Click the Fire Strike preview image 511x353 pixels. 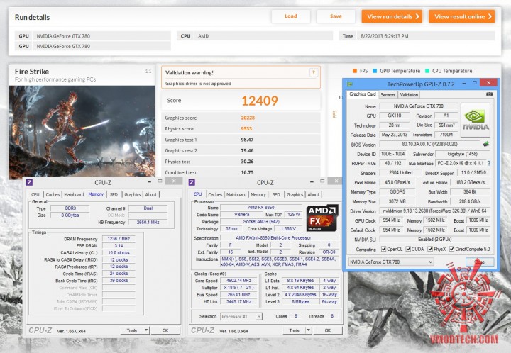[82, 133]
